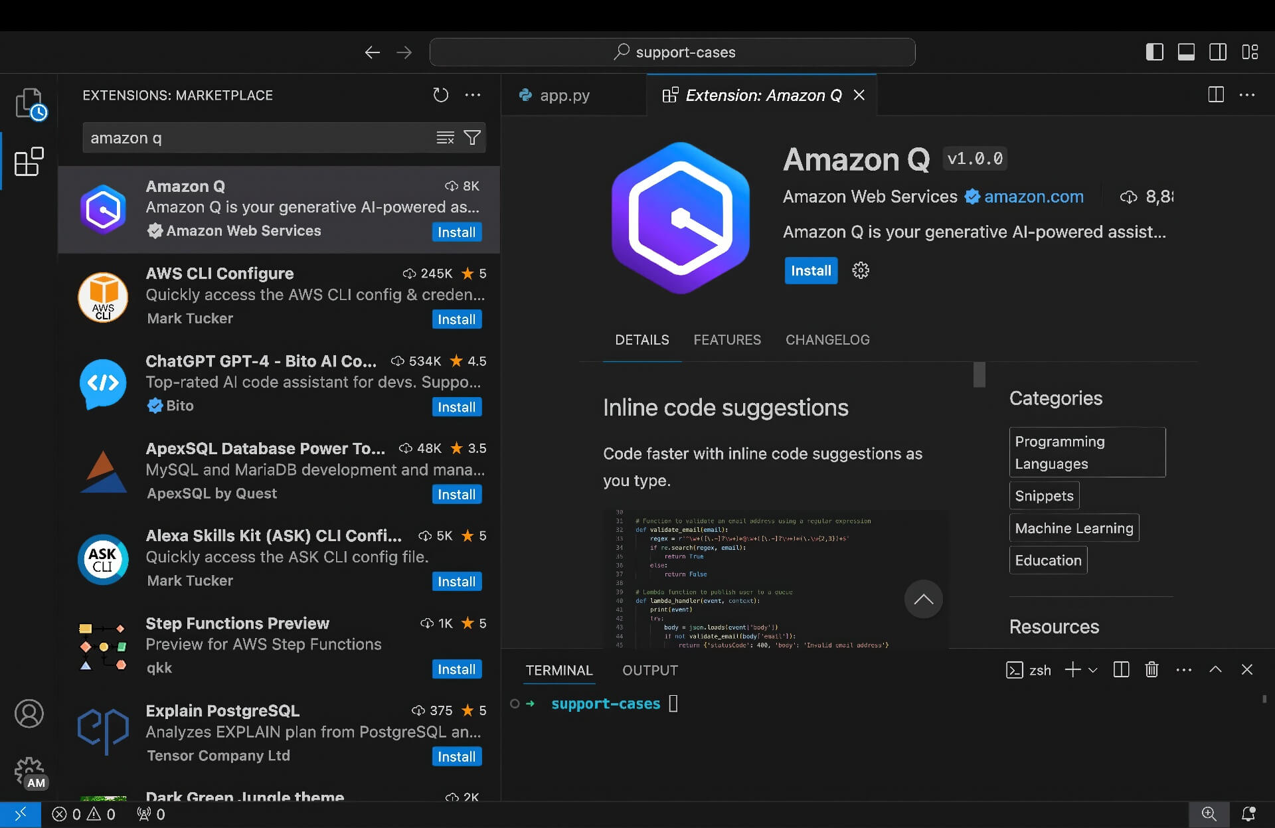
Task: Open the gear icon beside the Install button
Action: 860,270
